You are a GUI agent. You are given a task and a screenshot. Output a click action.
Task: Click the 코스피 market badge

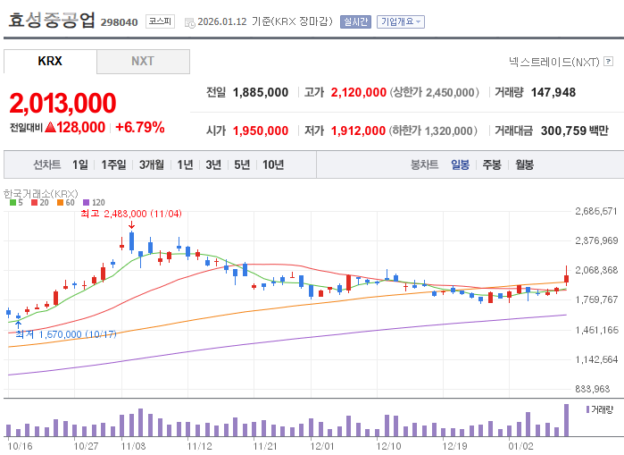(x=160, y=21)
